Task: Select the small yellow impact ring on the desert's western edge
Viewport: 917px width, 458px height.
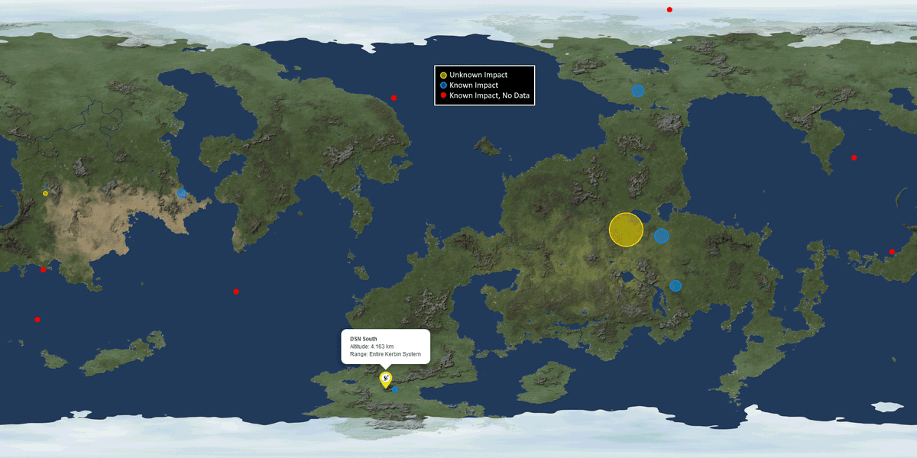Action: tap(45, 193)
